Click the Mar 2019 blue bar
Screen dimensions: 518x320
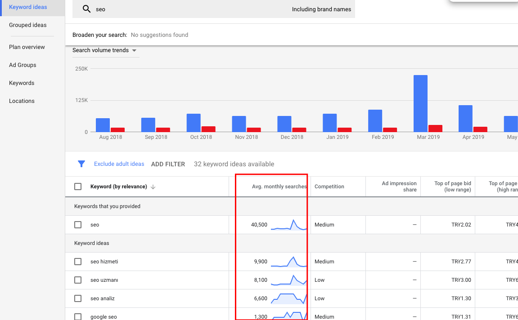pos(420,103)
